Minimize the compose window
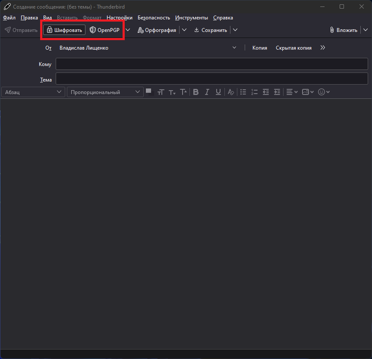 click(322, 6)
